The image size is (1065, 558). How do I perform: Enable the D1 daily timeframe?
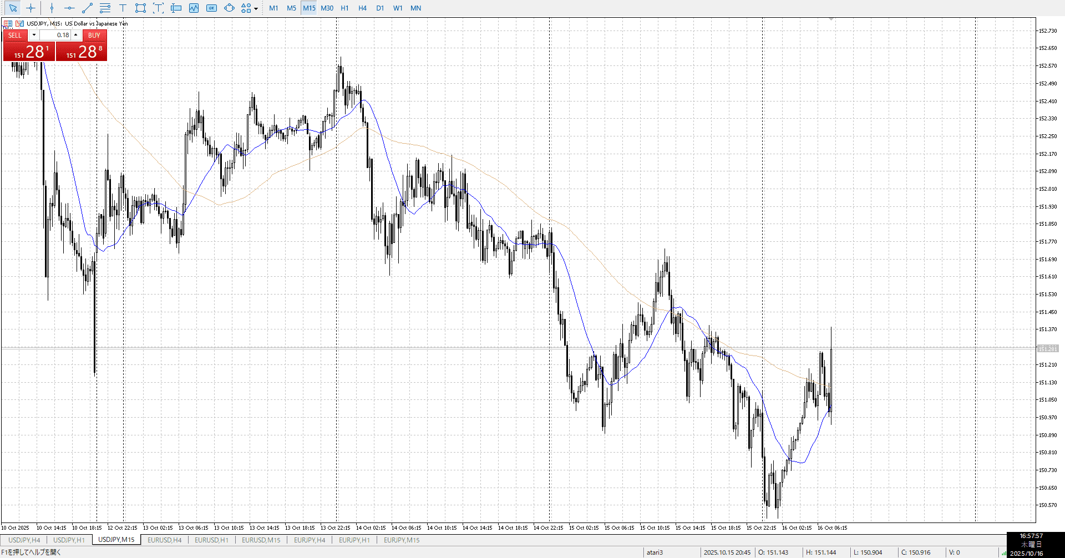pos(380,8)
